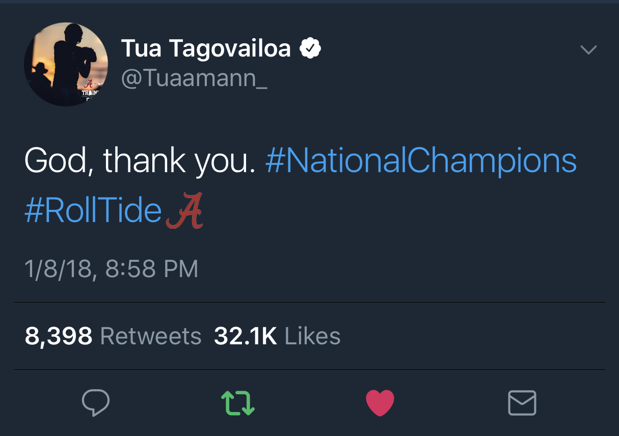Click the verified checkmark badge
The width and height of the screenshot is (619, 436).
(310, 49)
